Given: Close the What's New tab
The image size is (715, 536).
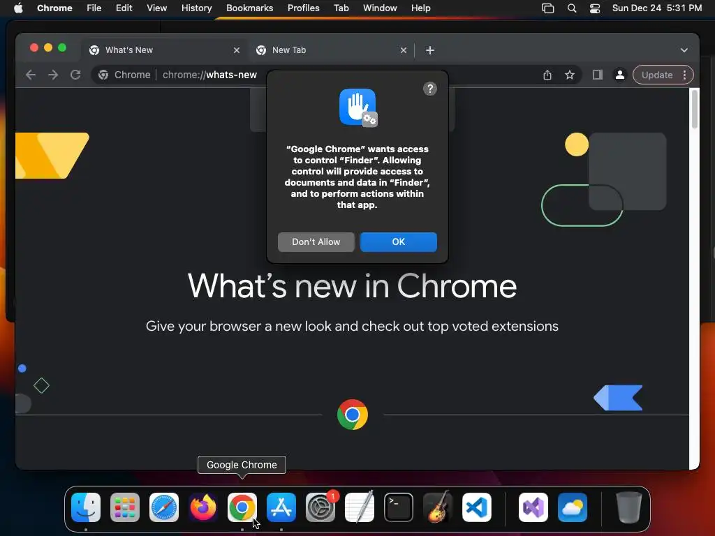Looking at the screenshot, I should [237, 50].
